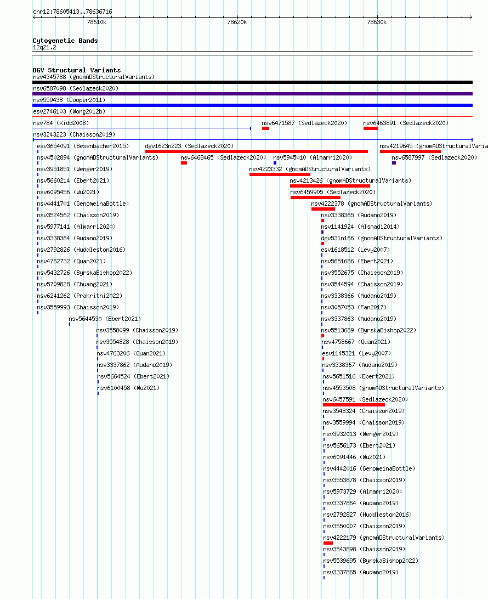Click nsv6459905 (Sedlazeck2020) label
Viewport: 488px width, 599px height.
[x=333, y=191]
